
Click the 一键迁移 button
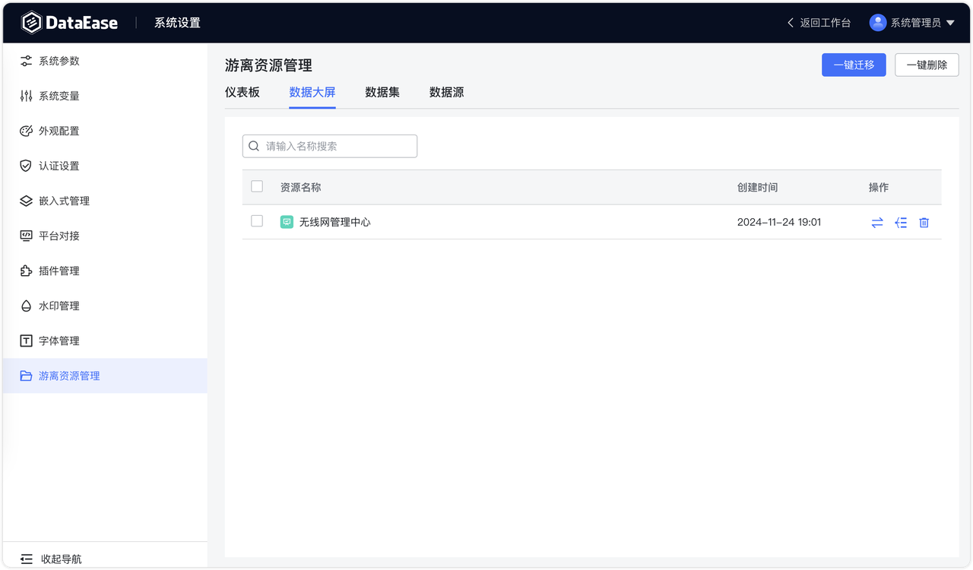tap(854, 65)
